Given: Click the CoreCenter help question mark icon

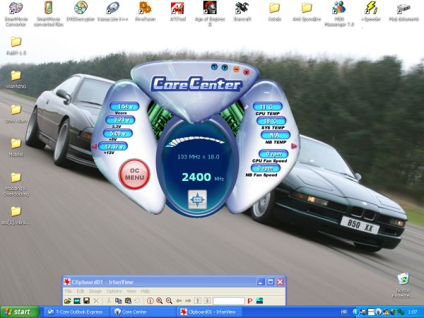Looking at the screenshot, I should pos(225,69).
